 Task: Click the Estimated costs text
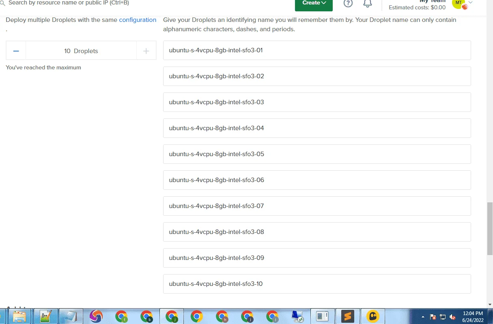point(417,7)
